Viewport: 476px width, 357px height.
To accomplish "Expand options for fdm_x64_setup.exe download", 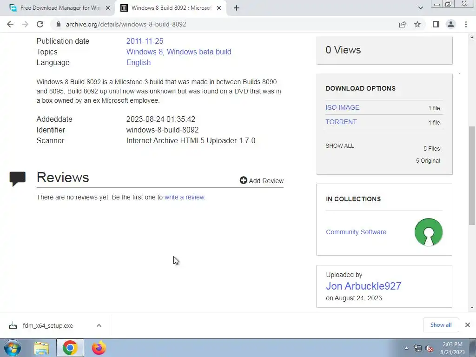I will tap(99, 325).
